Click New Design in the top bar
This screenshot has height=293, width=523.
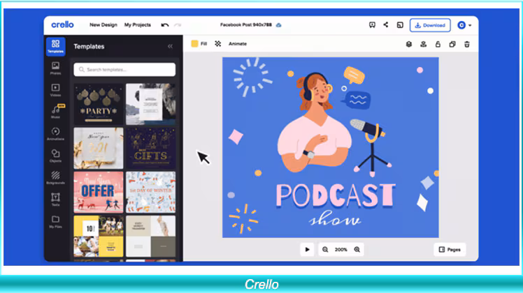tap(103, 25)
